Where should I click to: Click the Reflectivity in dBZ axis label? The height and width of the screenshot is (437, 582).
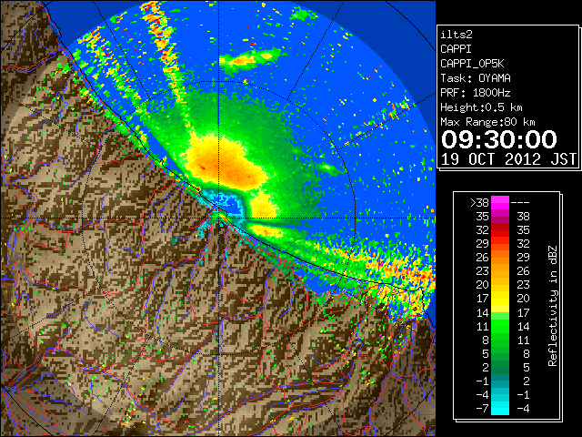click(x=553, y=306)
